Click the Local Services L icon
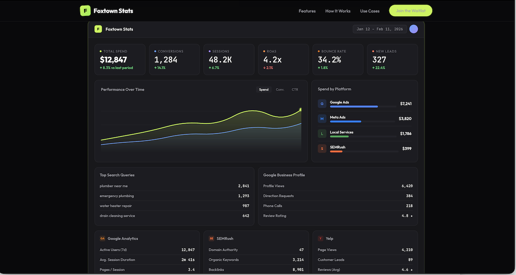This screenshot has height=275, width=516. coord(322,134)
